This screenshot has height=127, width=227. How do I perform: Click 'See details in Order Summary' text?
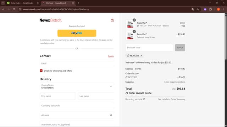(x=172, y=99)
